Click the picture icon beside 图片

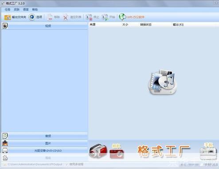coord(5,143)
